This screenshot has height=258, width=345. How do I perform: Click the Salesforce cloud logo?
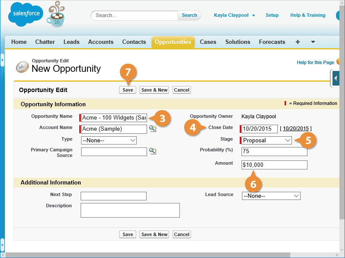pos(25,14)
